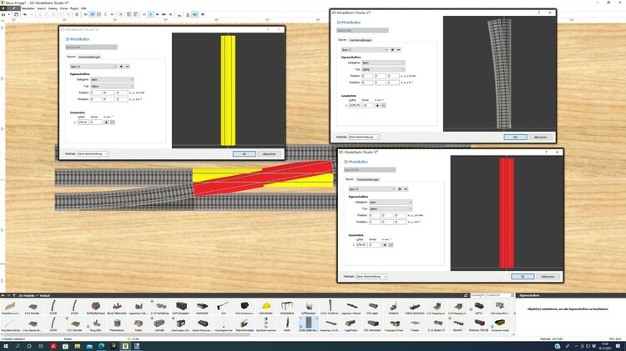Select the Lokhalle model thumbnail

click(159, 324)
